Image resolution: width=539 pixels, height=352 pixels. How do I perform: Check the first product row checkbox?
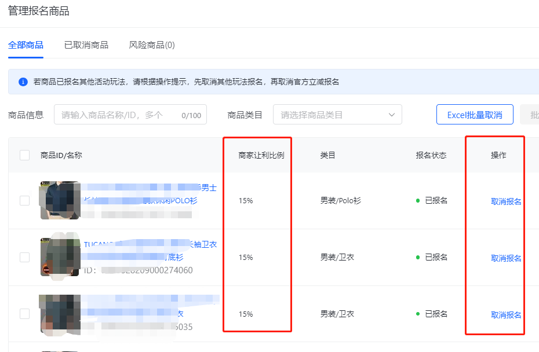[x=24, y=200]
